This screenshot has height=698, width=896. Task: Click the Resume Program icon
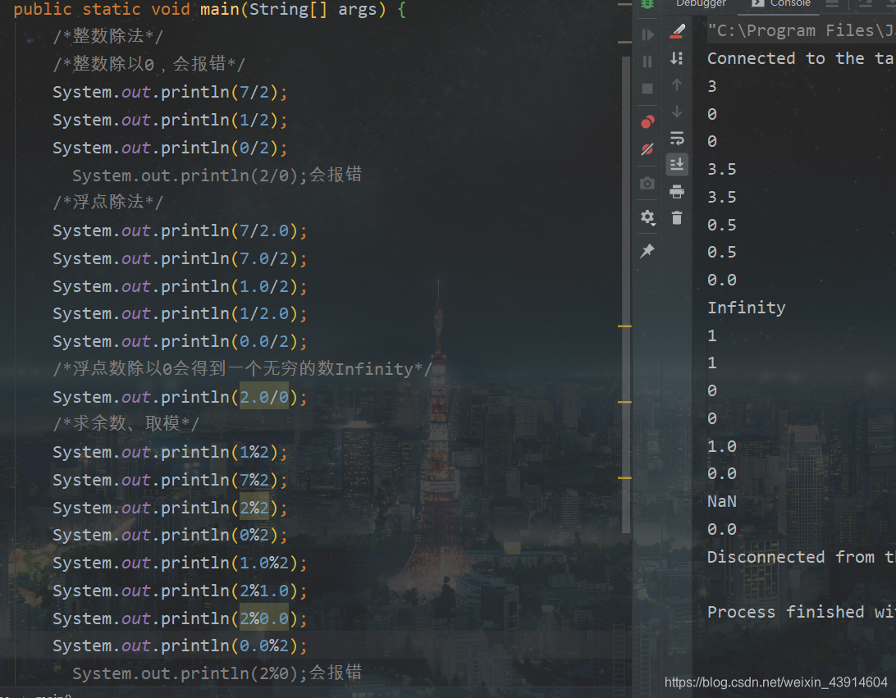coord(647,34)
